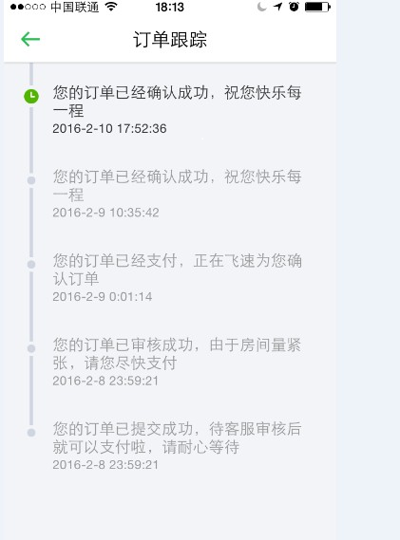Tap the Wi-Fi signal icon
The image size is (400, 540).
coord(111,7)
